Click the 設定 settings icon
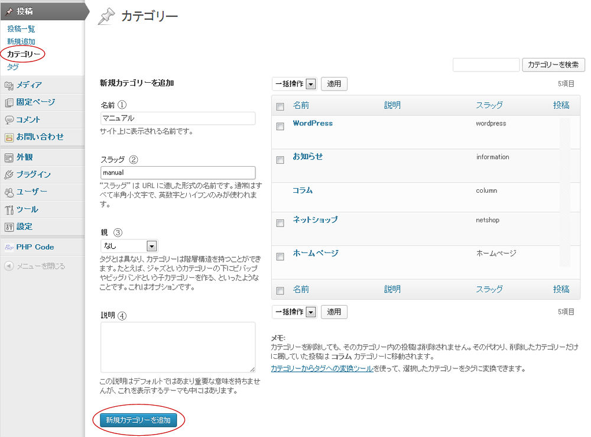The height and width of the screenshot is (437, 591). pyautogui.click(x=9, y=227)
